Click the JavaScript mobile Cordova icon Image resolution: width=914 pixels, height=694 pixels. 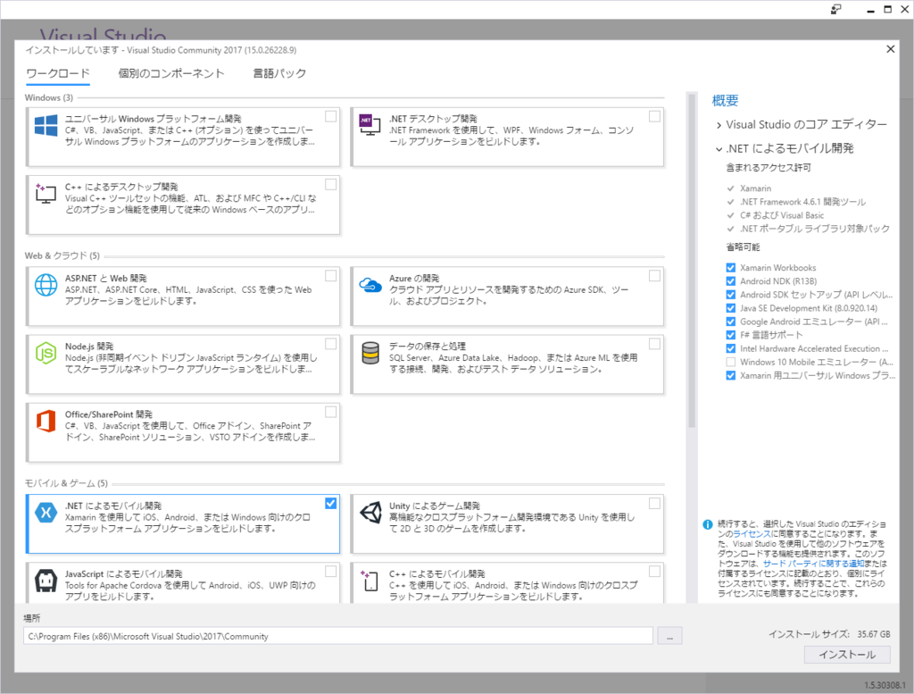pyautogui.click(x=46, y=581)
